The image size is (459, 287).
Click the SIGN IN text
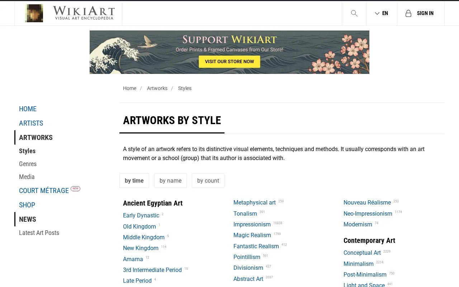(x=425, y=13)
